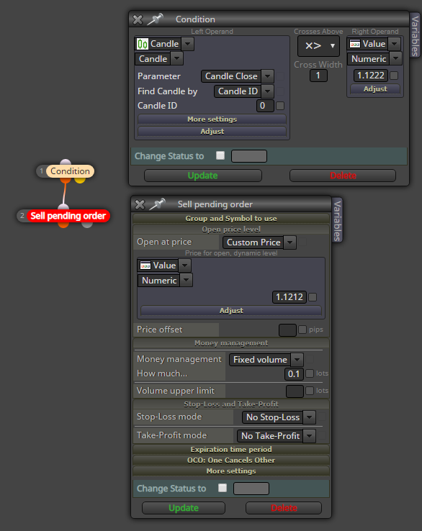The image size is (422, 531).
Task: Click the orange output dot below Condition node
Action: tap(66, 179)
